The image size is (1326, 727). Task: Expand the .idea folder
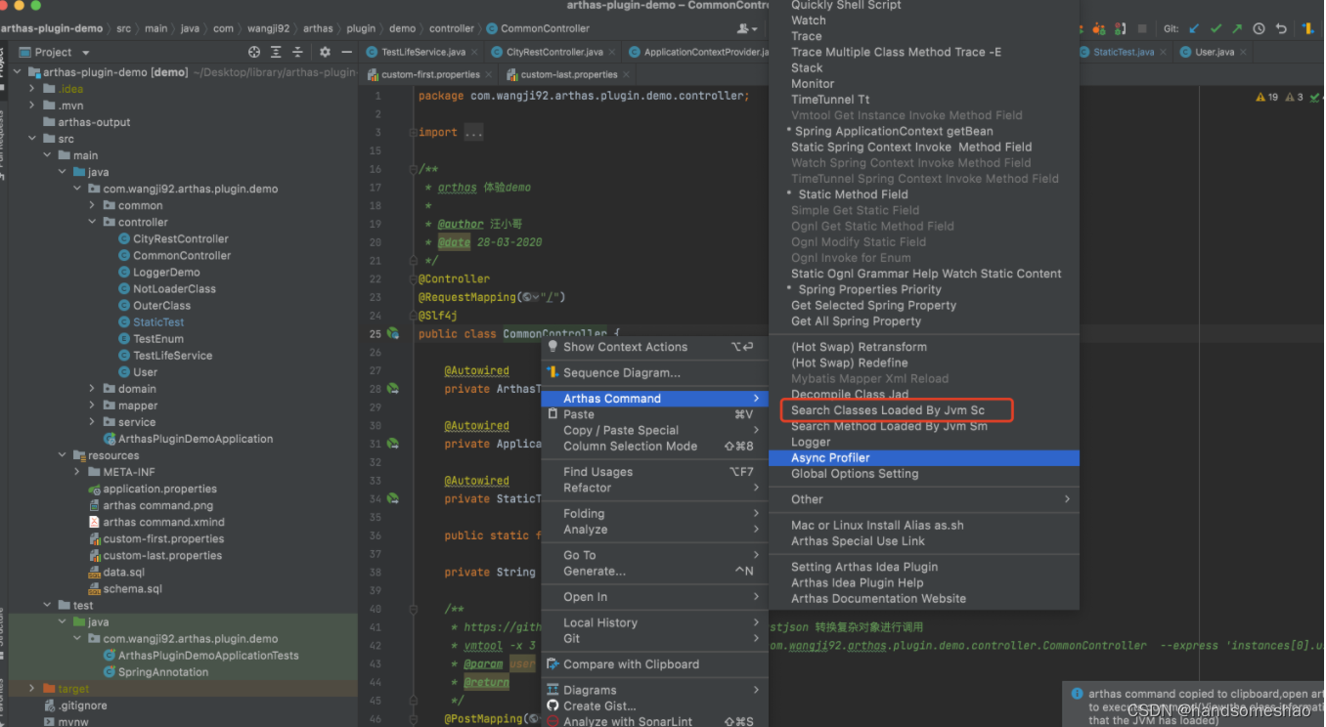click(32, 89)
